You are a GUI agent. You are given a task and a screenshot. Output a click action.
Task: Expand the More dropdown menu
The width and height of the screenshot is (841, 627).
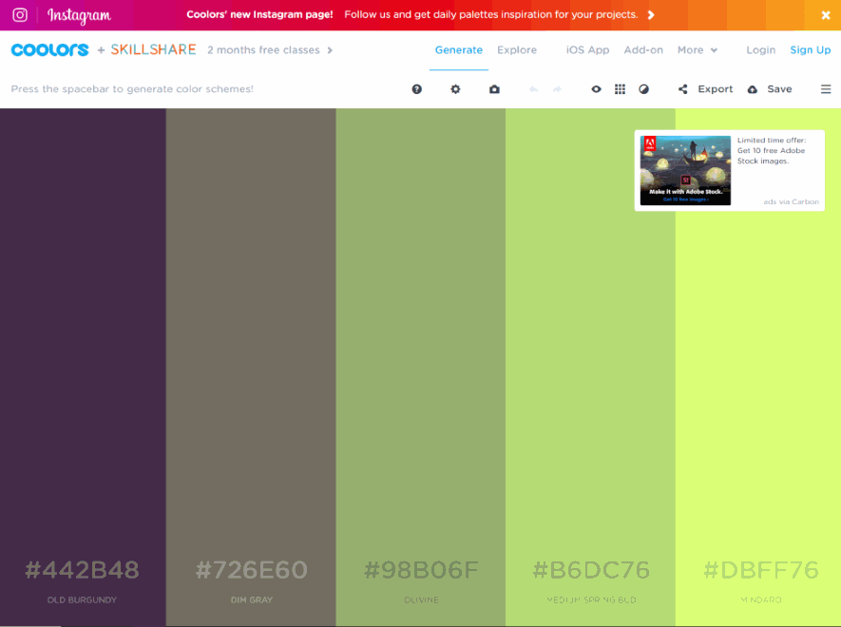pos(697,50)
